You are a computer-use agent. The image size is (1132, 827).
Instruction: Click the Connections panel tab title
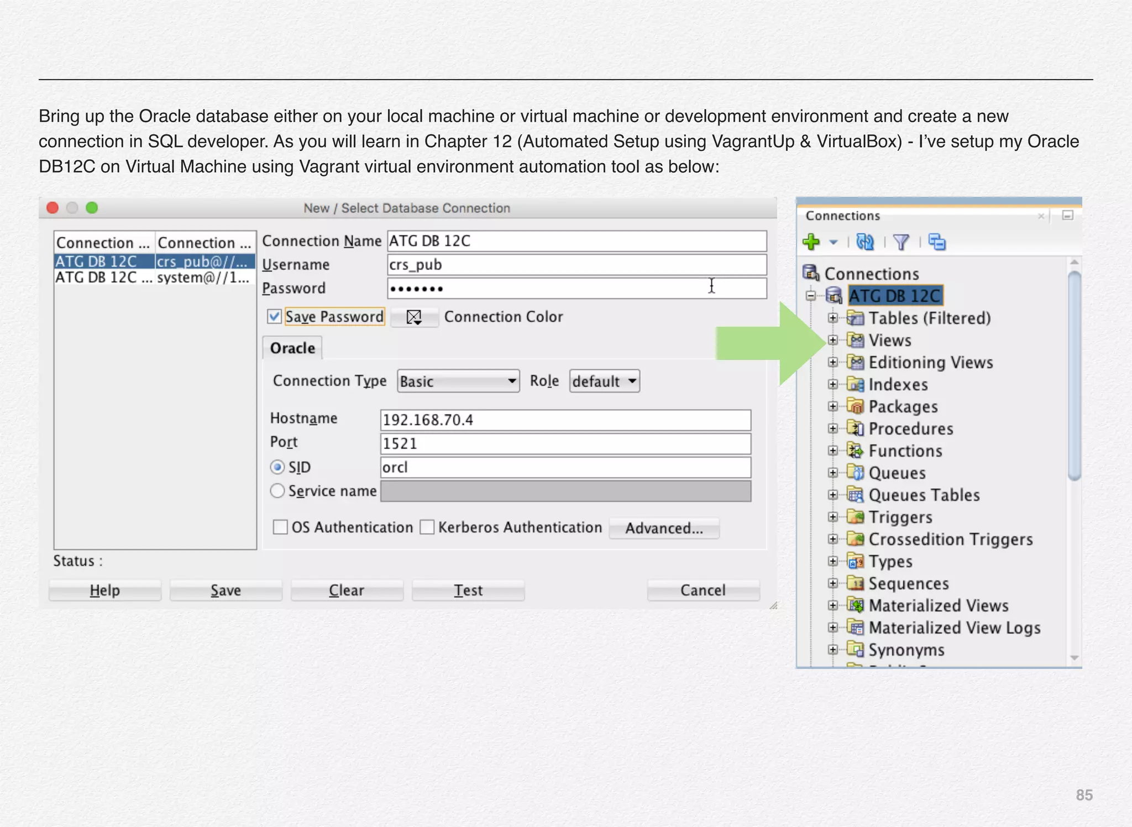pyautogui.click(x=842, y=216)
